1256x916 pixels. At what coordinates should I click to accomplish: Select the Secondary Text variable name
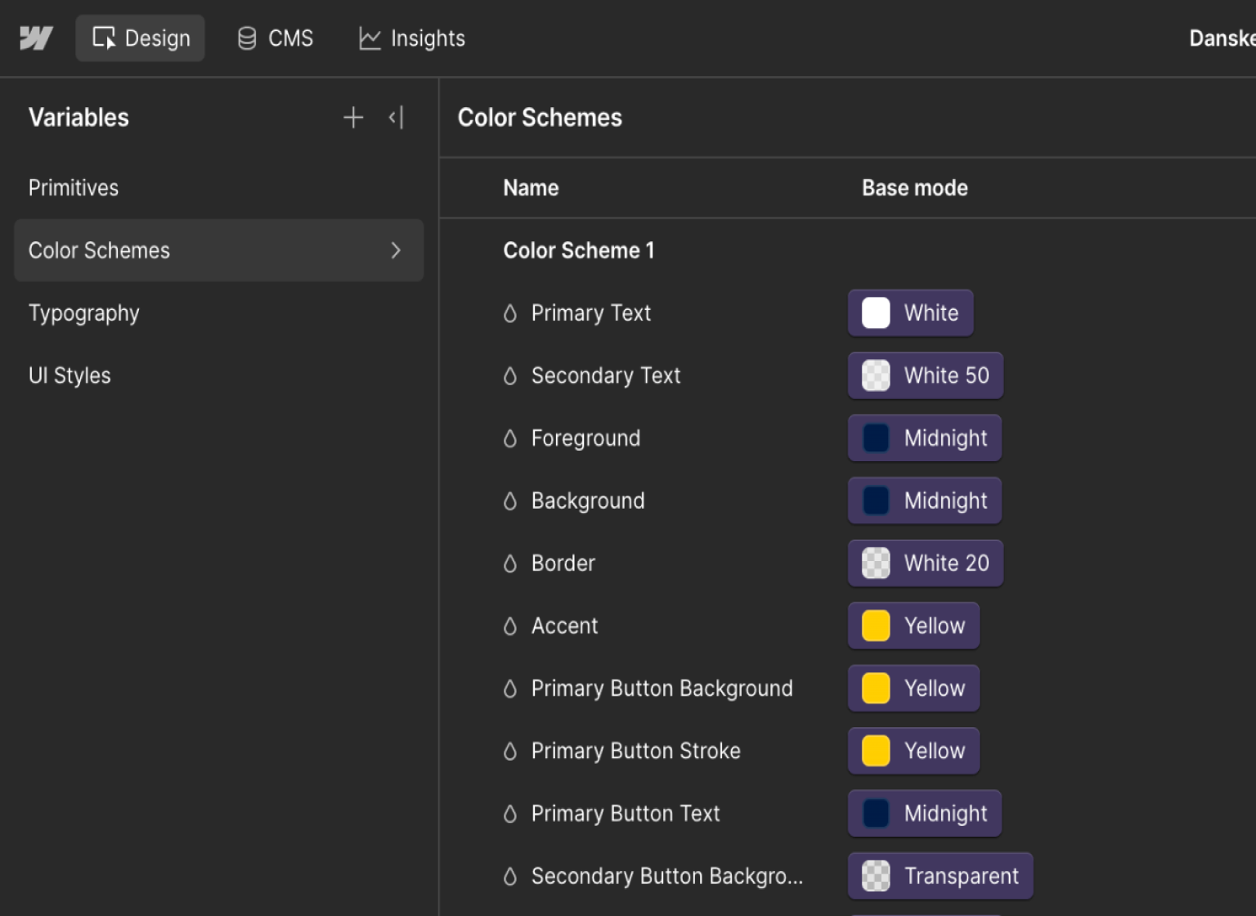click(x=606, y=375)
